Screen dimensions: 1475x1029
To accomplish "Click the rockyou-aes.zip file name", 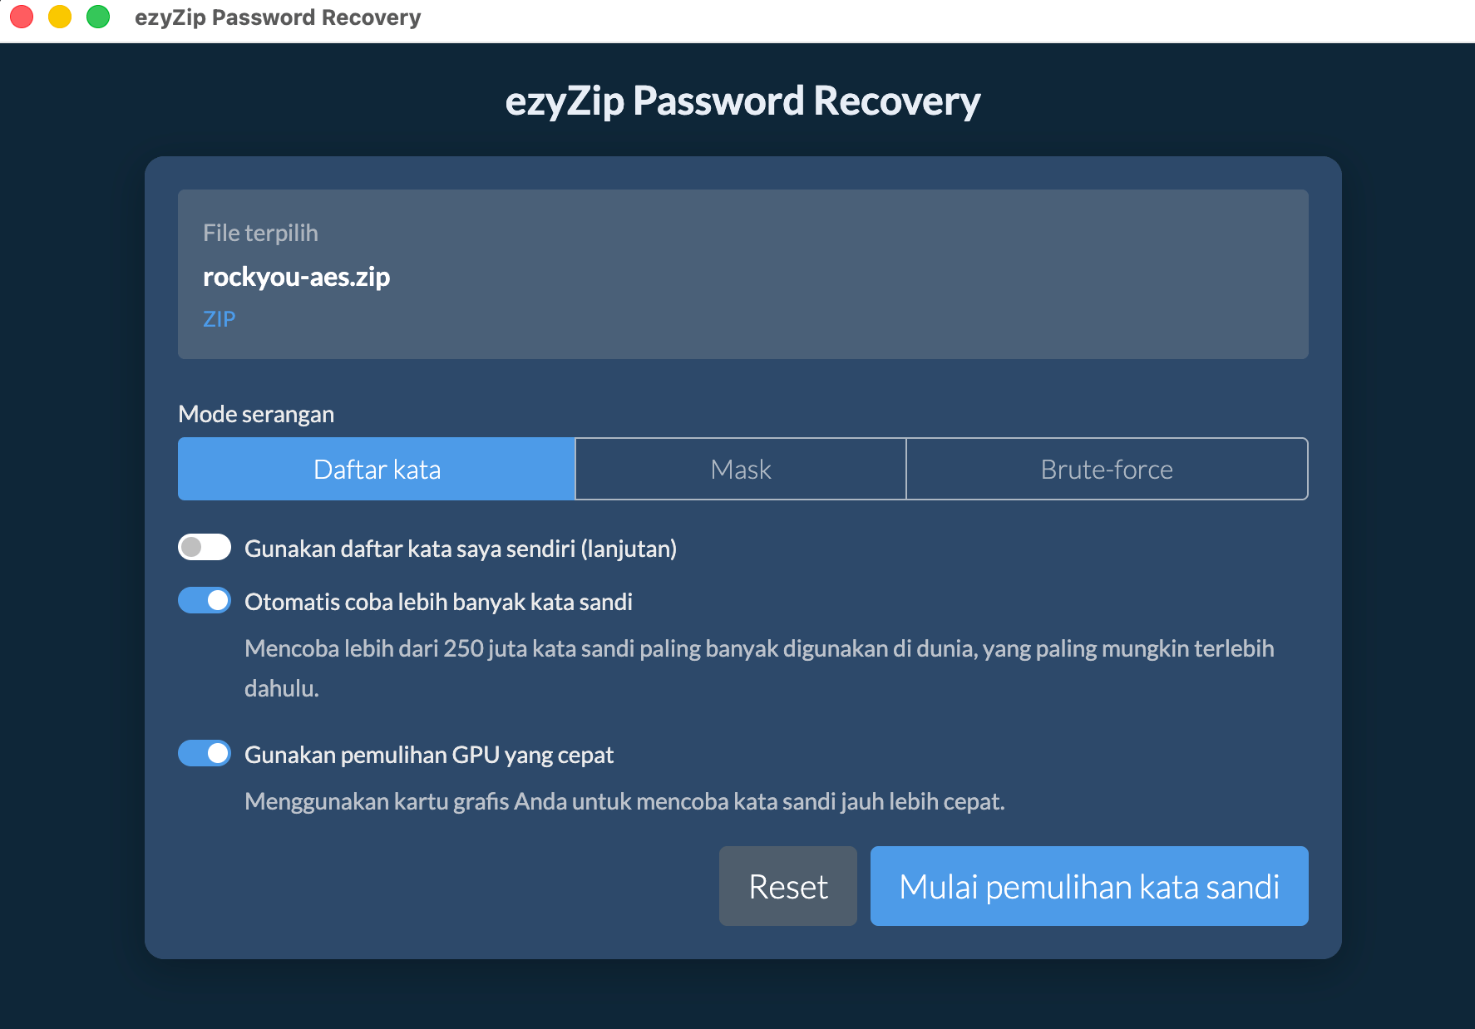I will (296, 277).
